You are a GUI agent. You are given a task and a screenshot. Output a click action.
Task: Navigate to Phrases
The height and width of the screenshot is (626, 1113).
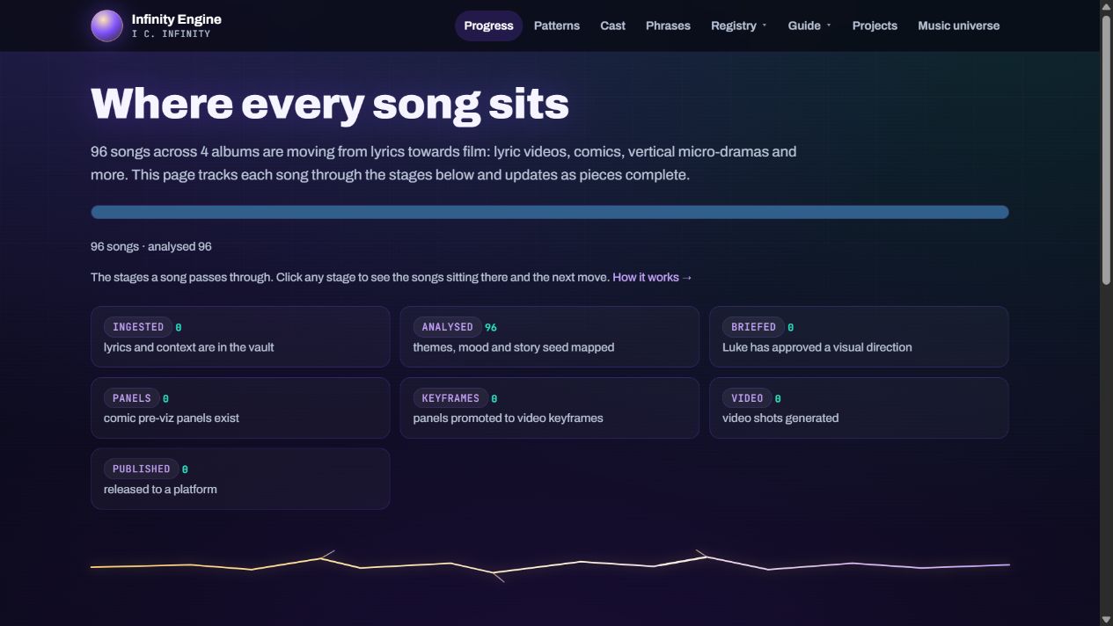point(668,25)
